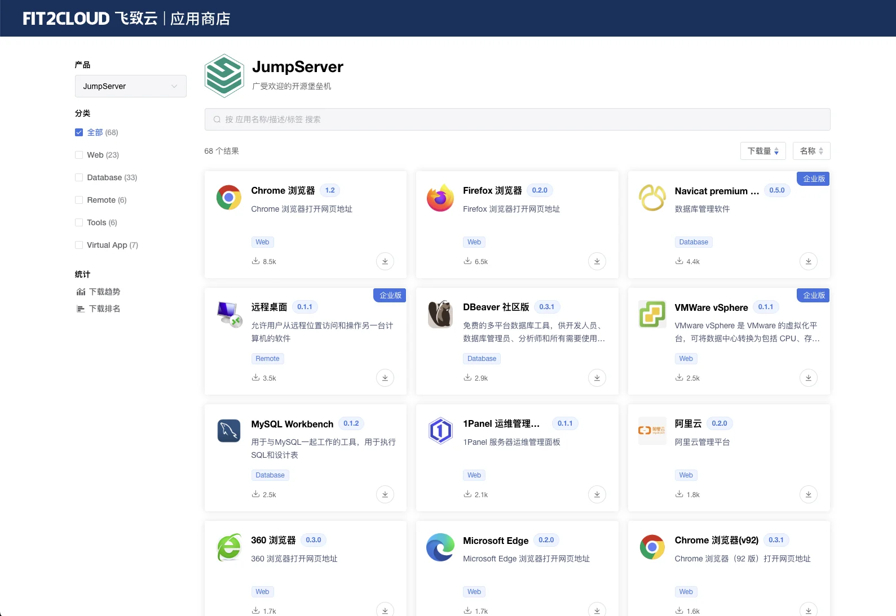Click the 68 个结果 count text
This screenshot has height=616, width=896.
pos(222,151)
